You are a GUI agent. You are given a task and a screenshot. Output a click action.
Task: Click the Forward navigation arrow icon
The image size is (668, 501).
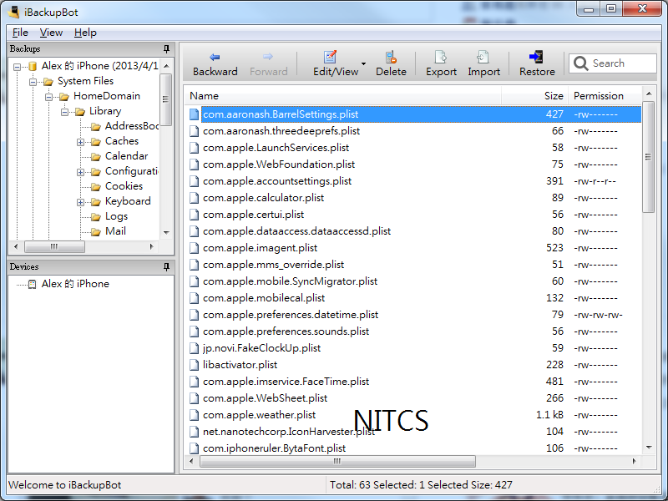click(268, 57)
